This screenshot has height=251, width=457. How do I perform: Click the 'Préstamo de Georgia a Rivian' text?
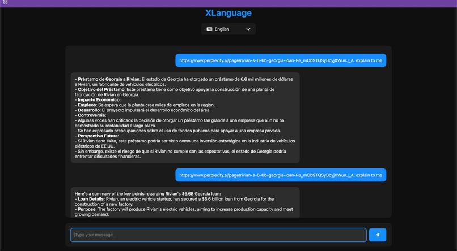pyautogui.click(x=108, y=79)
